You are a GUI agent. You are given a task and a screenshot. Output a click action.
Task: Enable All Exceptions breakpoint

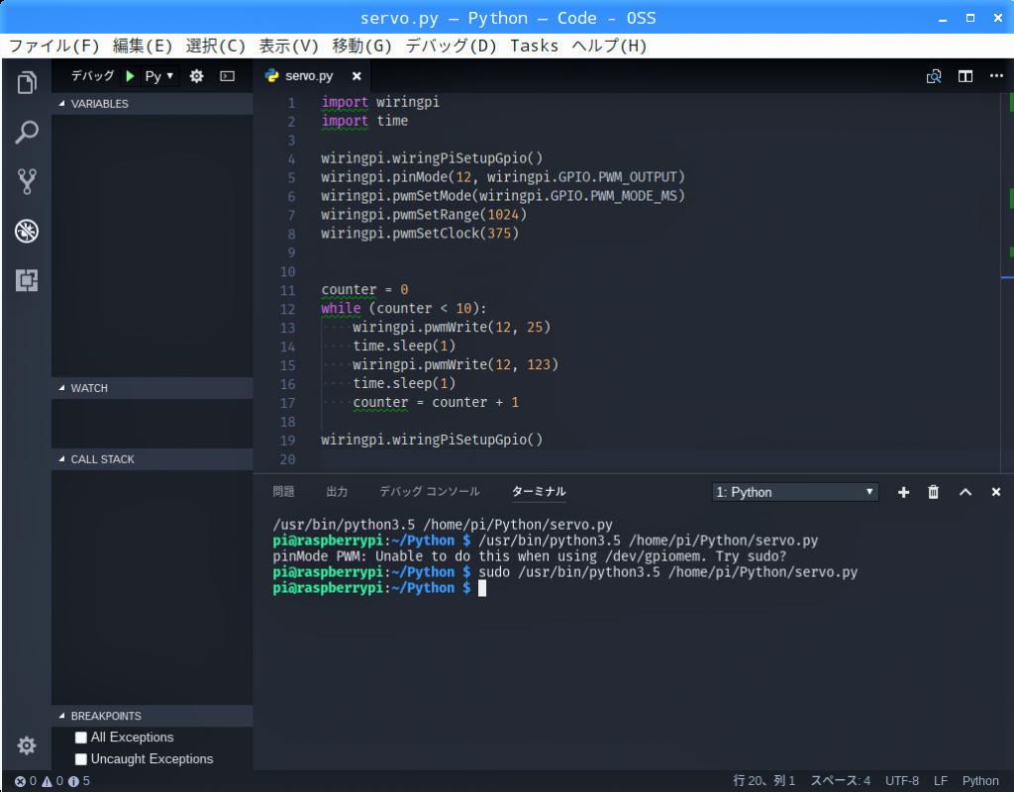81,738
